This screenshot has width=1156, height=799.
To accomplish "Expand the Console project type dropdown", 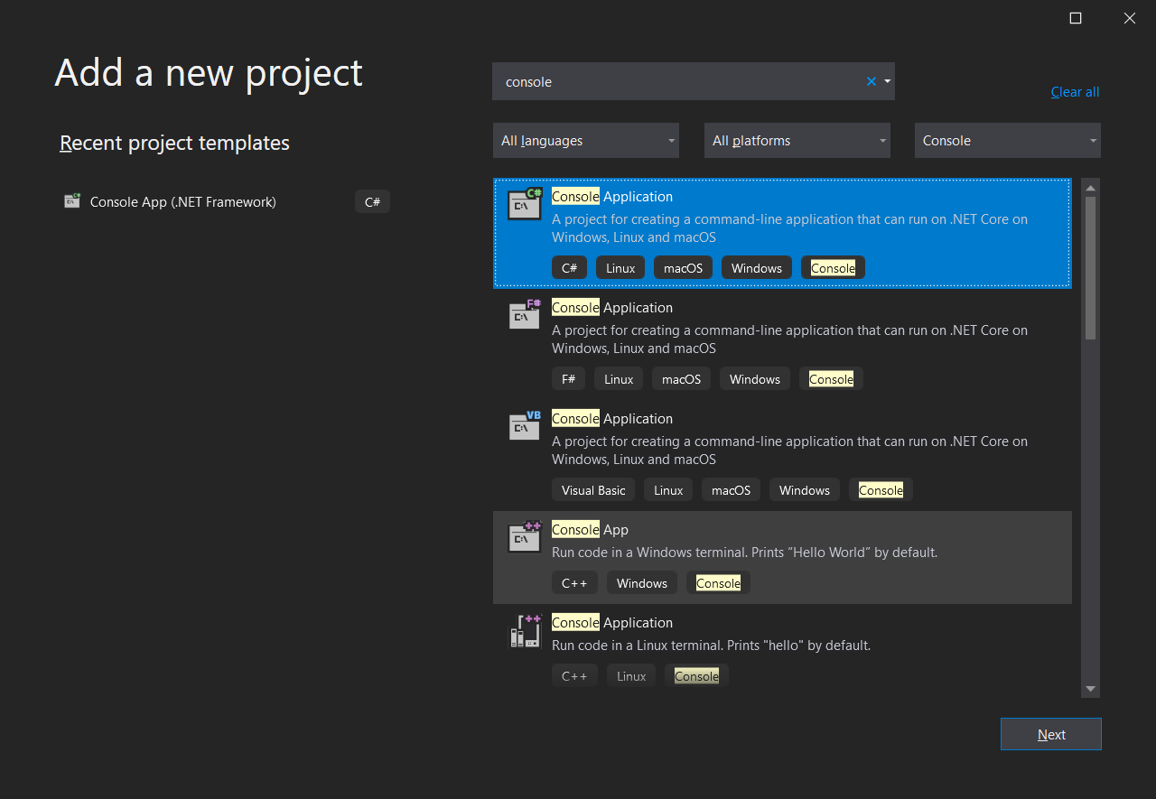I will (x=1007, y=141).
